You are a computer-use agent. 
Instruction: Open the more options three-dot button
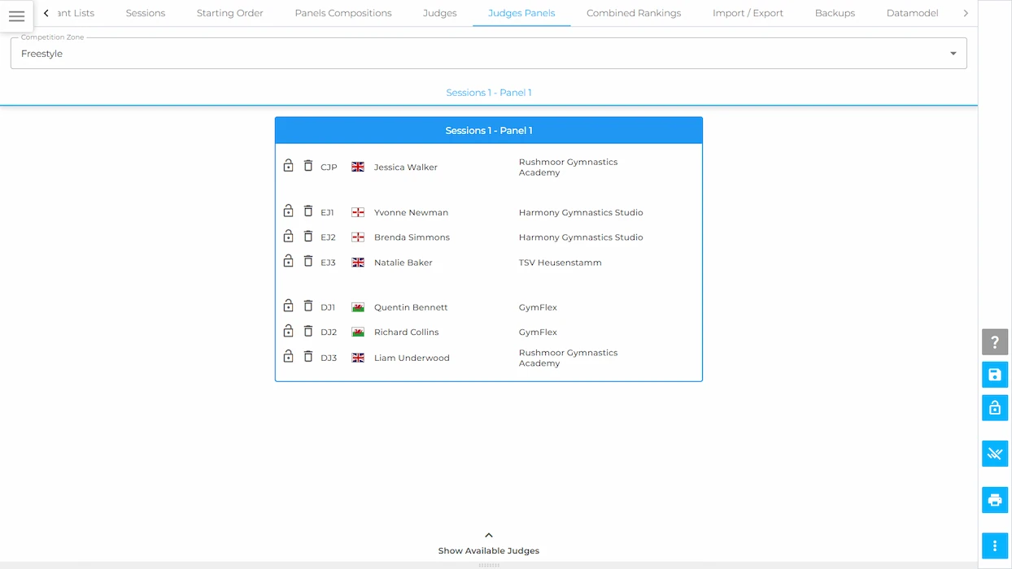pyautogui.click(x=995, y=546)
